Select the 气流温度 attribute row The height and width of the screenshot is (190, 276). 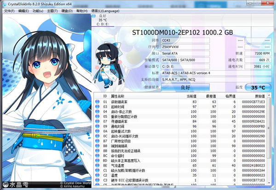point(180,166)
